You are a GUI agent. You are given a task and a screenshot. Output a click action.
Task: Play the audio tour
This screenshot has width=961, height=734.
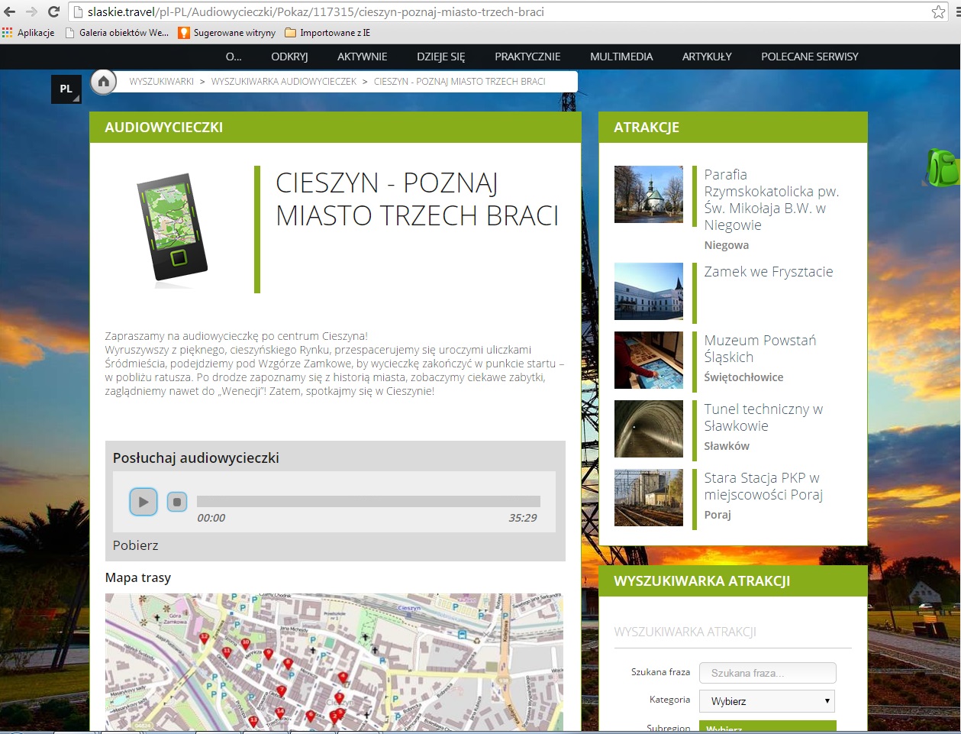[144, 502]
